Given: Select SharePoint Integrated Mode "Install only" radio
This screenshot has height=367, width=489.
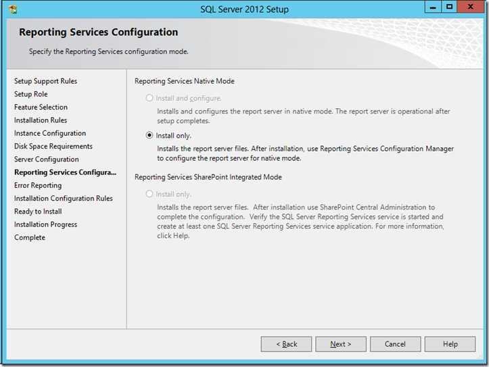Looking at the screenshot, I should pyautogui.click(x=149, y=194).
